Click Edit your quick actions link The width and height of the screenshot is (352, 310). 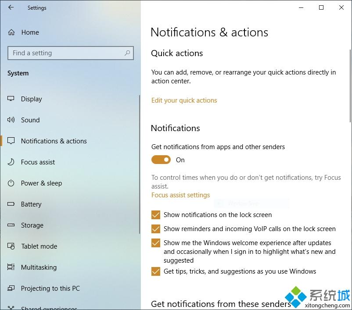(x=184, y=100)
